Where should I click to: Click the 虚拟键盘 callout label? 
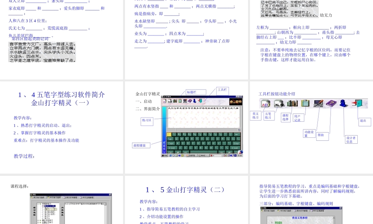(x=141, y=145)
